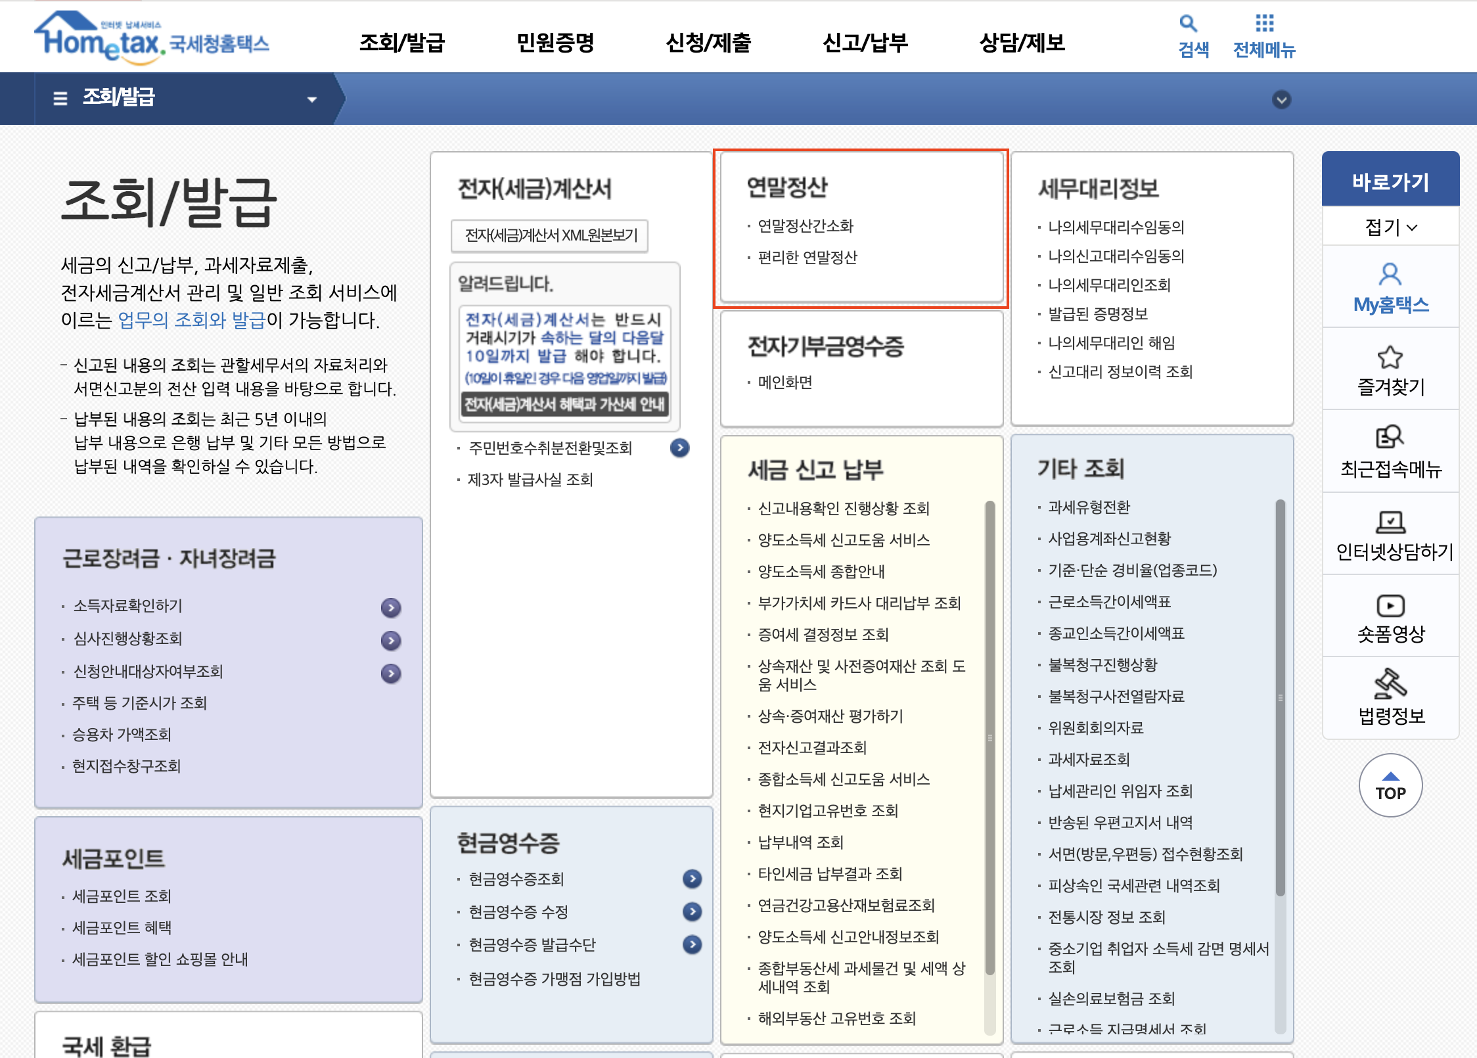Click 전자(세금)계산서 XML원본보기 button
Viewport: 1477px width, 1058px height.
(x=550, y=235)
